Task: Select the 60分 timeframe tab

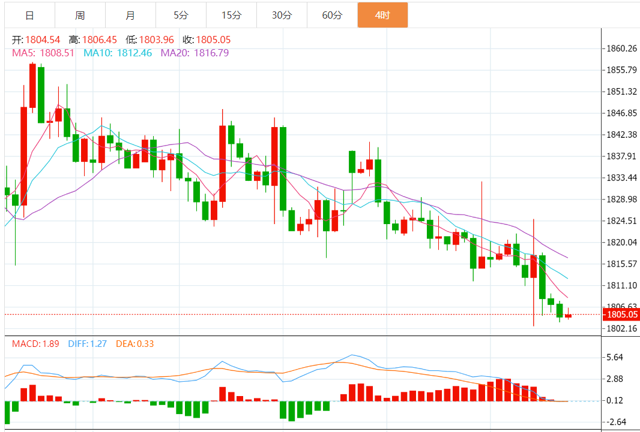Action: (332, 16)
